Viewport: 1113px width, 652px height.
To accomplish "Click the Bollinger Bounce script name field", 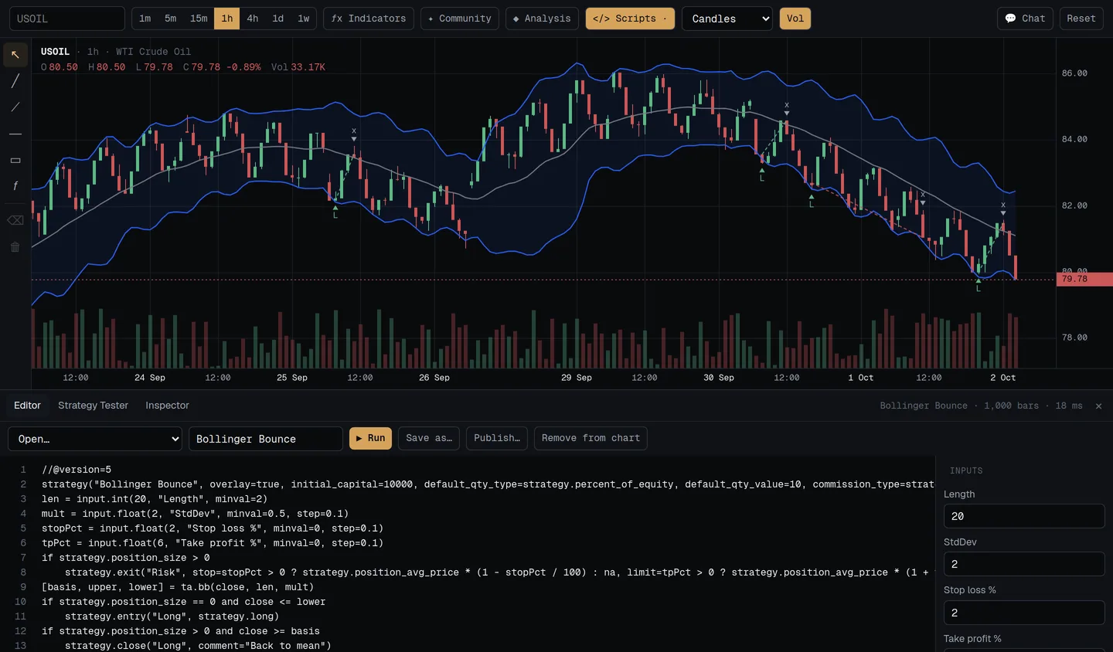I will 266,439.
